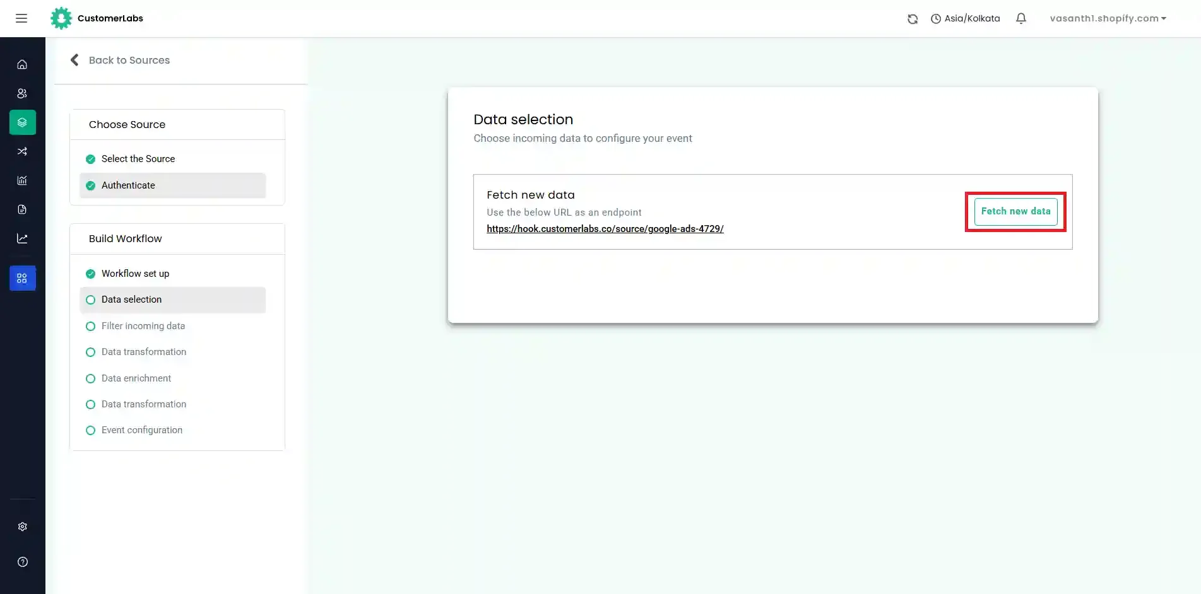Open the bar chart icon in sidebar
This screenshot has height=594, width=1201.
pyautogui.click(x=22, y=180)
